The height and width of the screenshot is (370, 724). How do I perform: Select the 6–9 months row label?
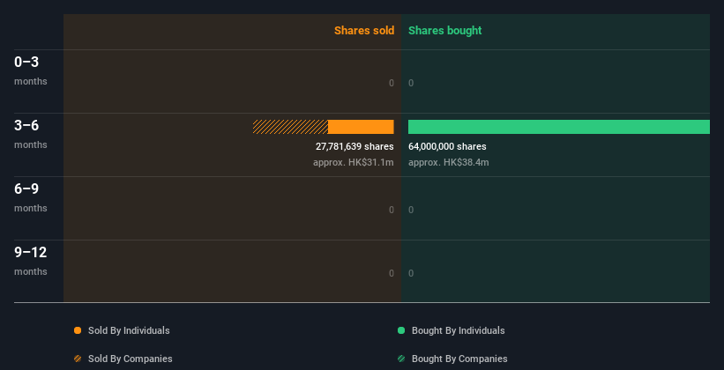pyautogui.click(x=31, y=197)
